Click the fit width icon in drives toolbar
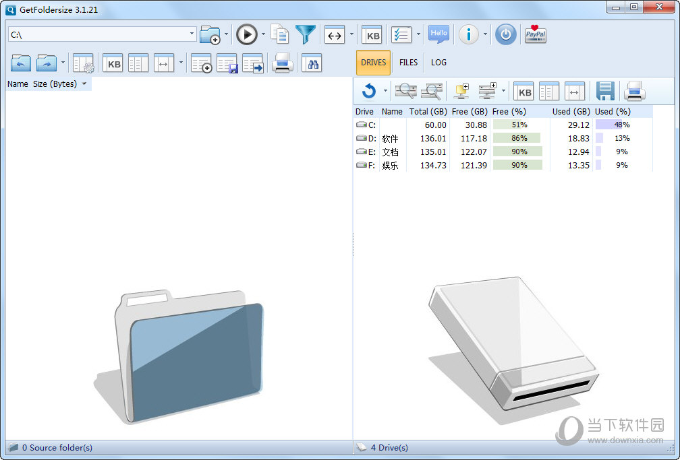Viewport: 680px width, 460px height. (x=575, y=92)
